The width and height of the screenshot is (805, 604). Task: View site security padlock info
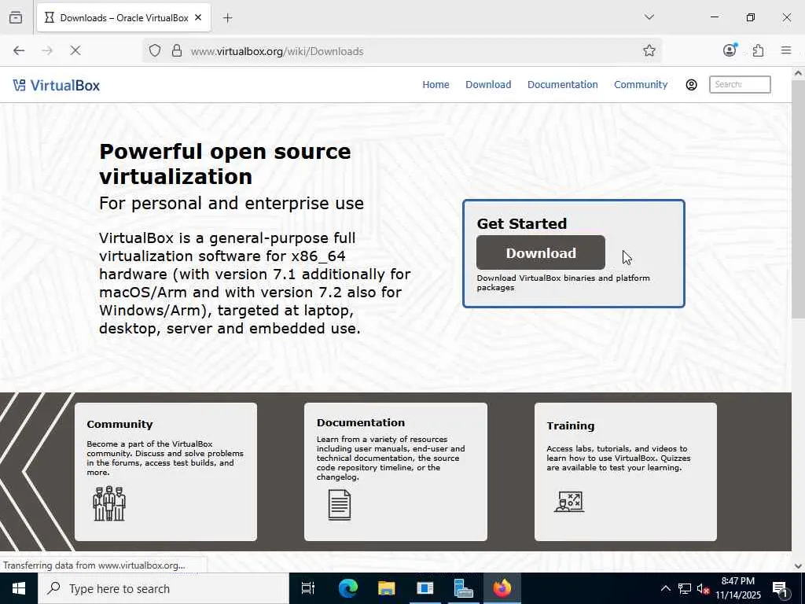(177, 50)
